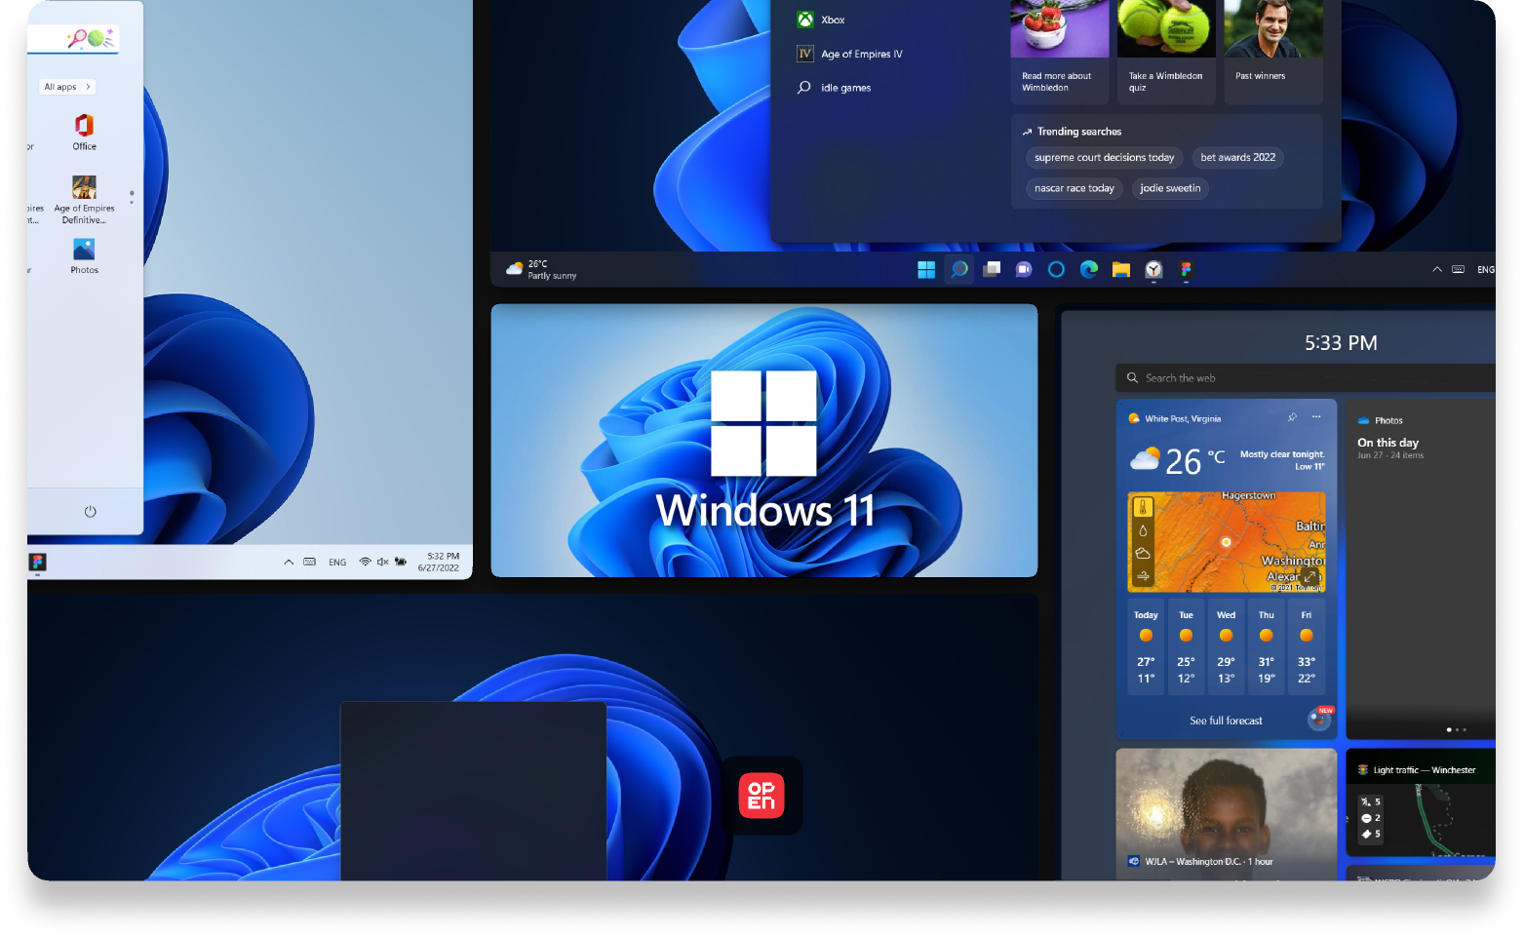The height and width of the screenshot is (936, 1524).
Task: Click 'White Post, Virginia' location title
Action: click(1182, 419)
